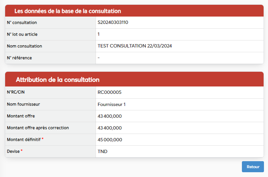
Task: Click the Montant offre après correction value
Action: tap(110, 128)
